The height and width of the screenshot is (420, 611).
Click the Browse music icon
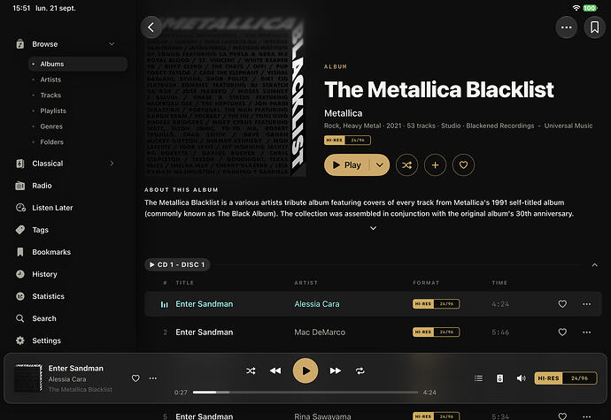click(20, 44)
